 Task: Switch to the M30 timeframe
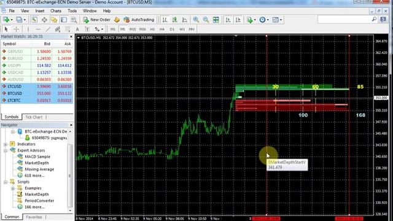(142, 29)
